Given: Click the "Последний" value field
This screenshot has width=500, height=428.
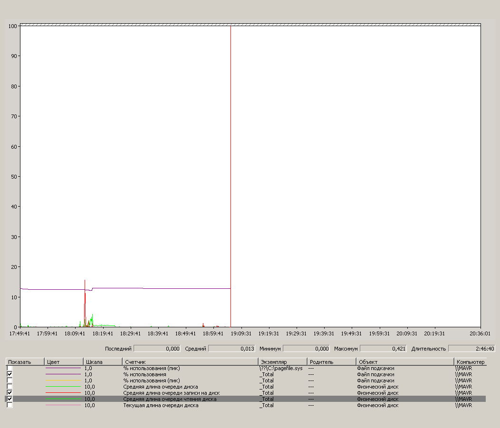Looking at the screenshot, I should click(157, 349).
